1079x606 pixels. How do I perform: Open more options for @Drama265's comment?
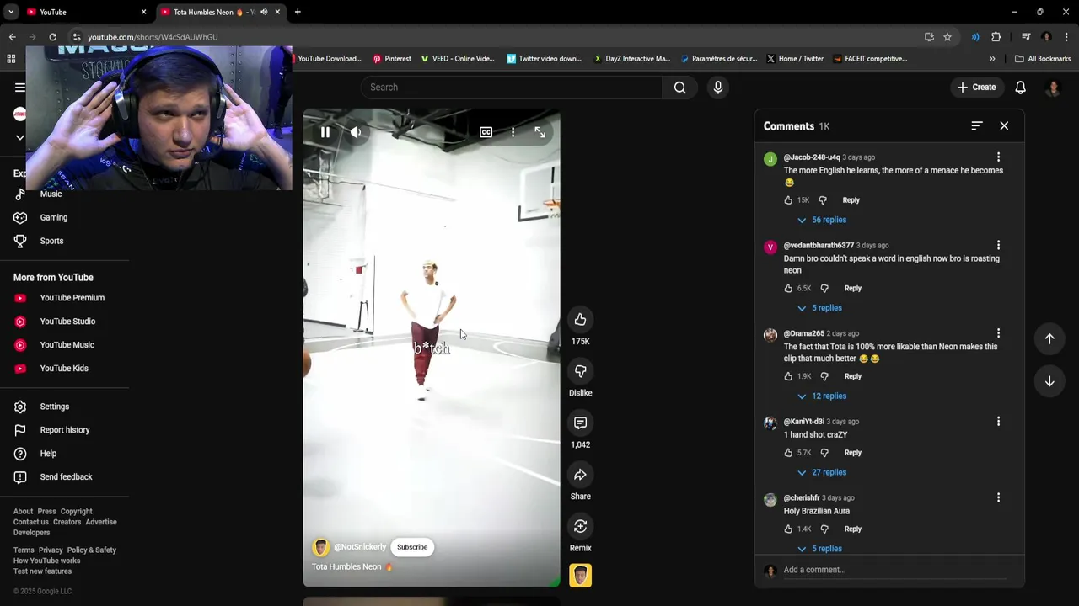[998, 333]
